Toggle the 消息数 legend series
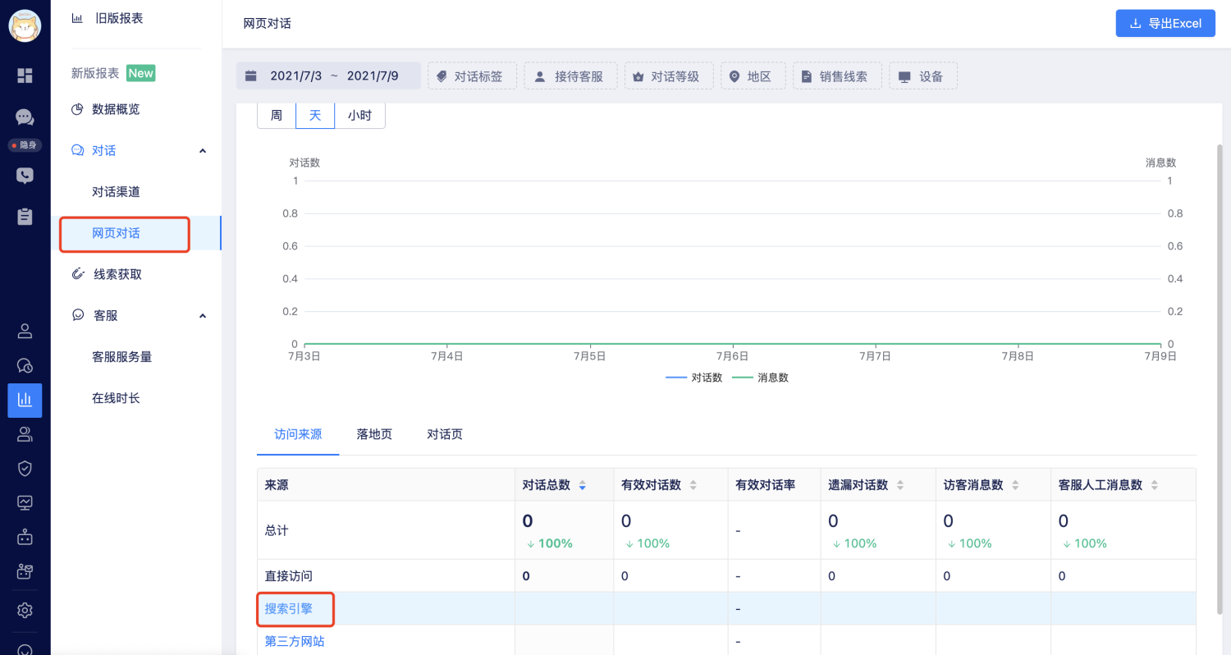Image resolution: width=1231 pixels, height=655 pixels. tap(760, 378)
